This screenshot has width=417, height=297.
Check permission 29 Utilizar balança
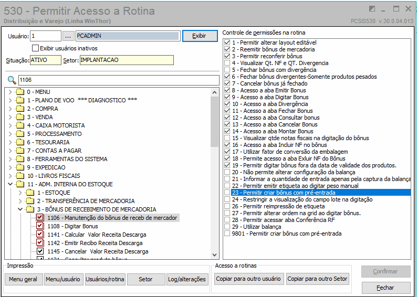[x=227, y=227]
